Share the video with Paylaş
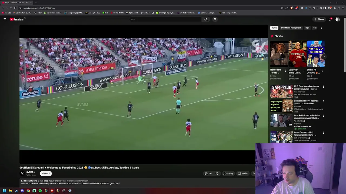 [x=228, y=174]
